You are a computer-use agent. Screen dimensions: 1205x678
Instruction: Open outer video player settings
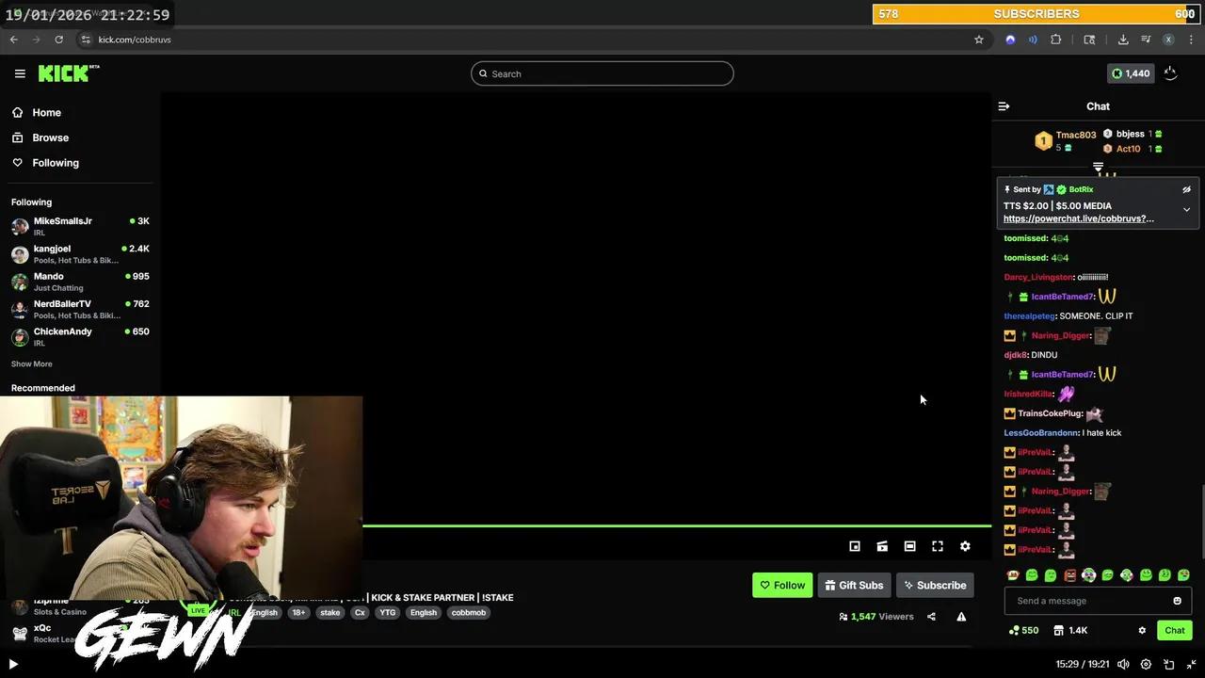(1146, 664)
